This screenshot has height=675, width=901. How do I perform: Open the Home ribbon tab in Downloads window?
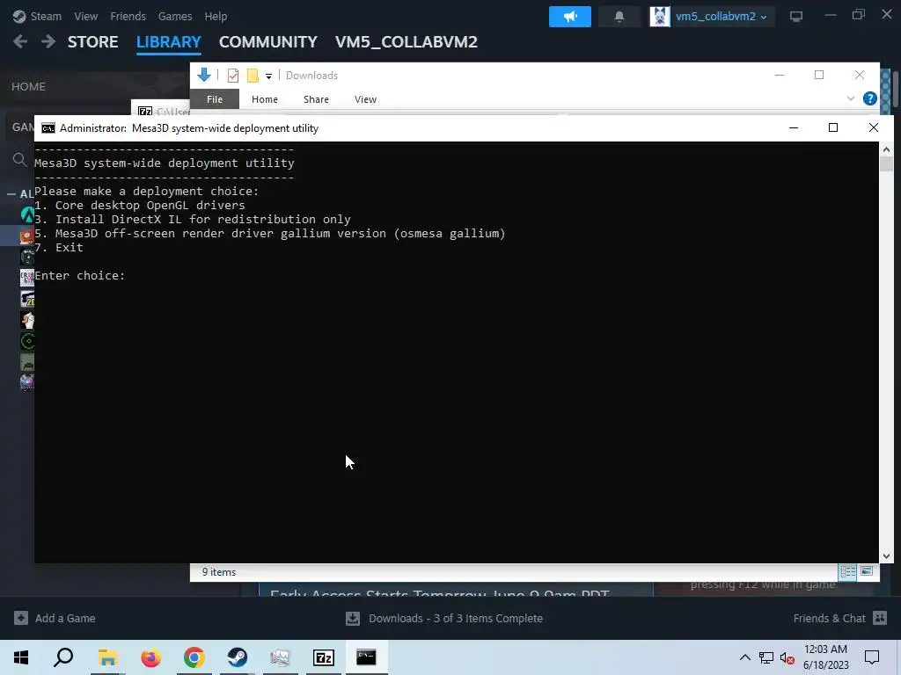(264, 99)
